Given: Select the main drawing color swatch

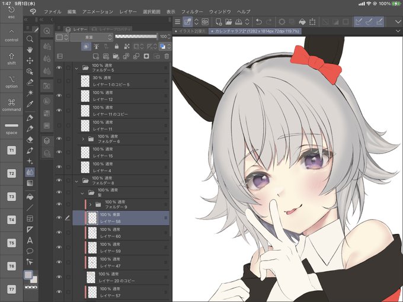Looking at the screenshot, I should pos(28,275).
